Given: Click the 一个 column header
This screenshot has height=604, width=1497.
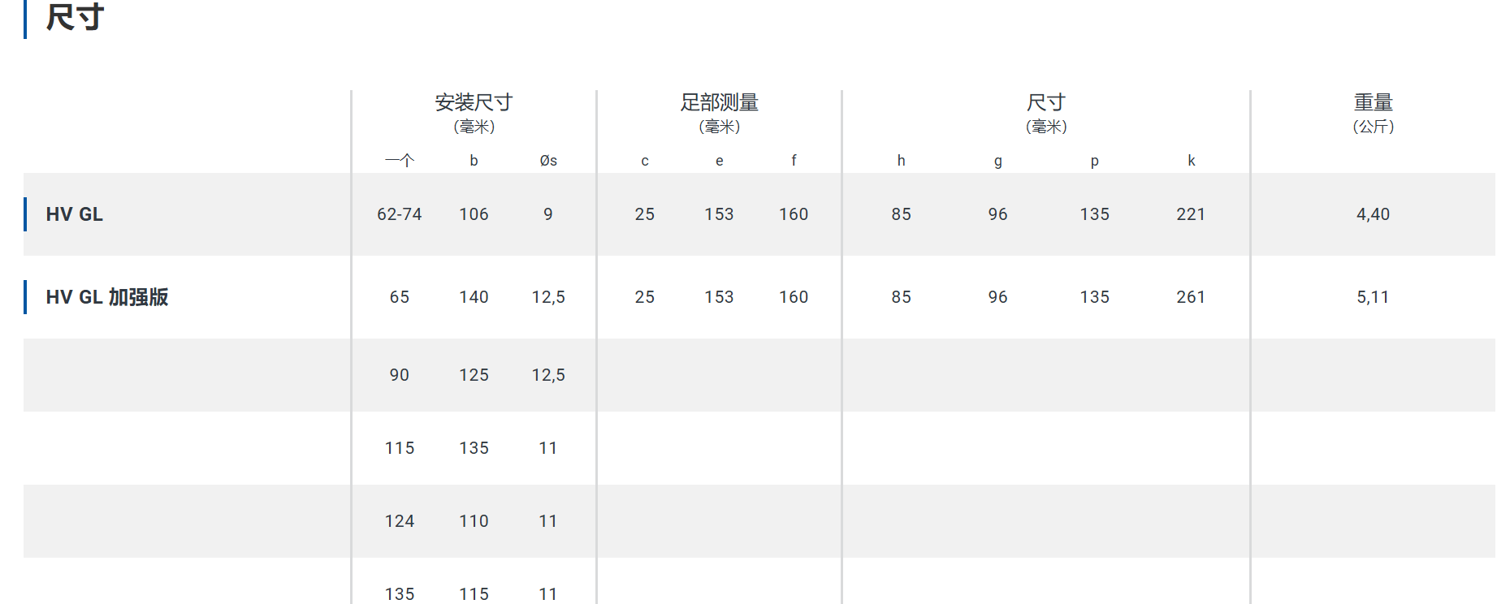Looking at the screenshot, I should [x=399, y=161].
